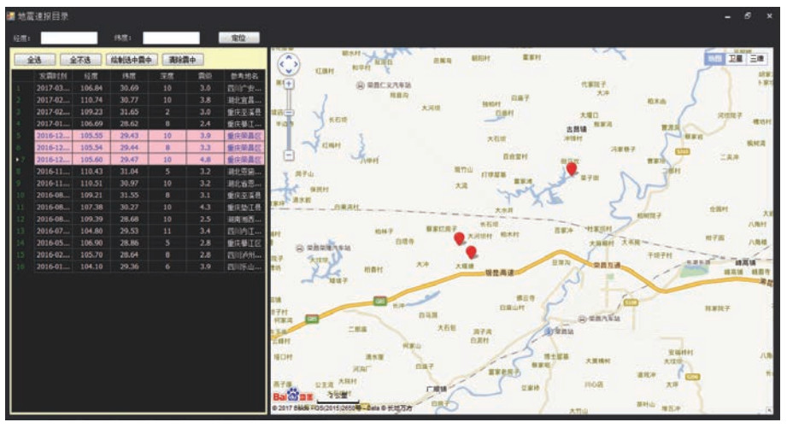Pan the map west with left arrow
The width and height of the screenshot is (787, 428).
coord(281,64)
